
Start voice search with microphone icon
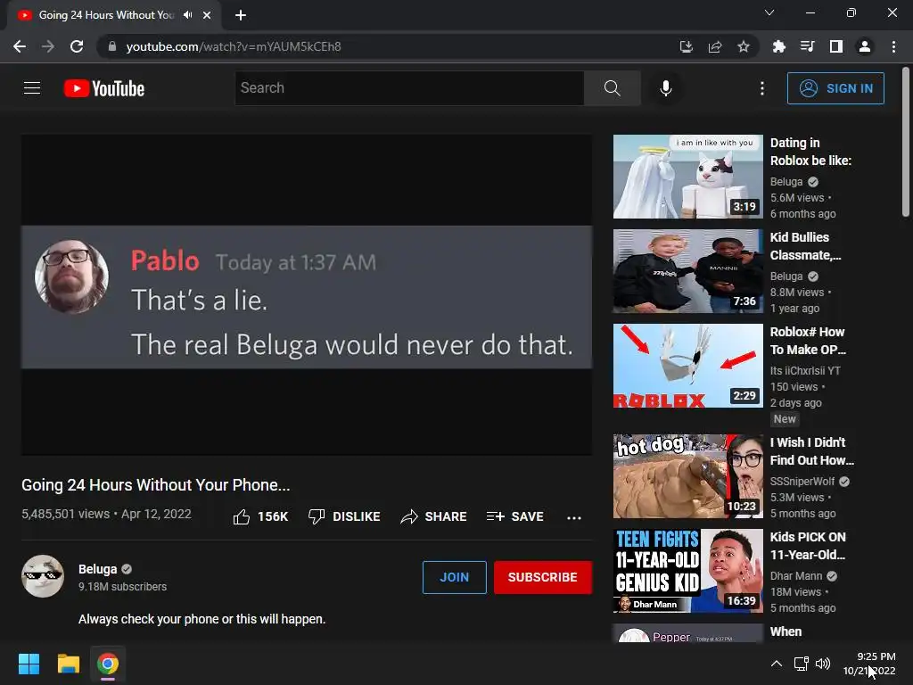coord(665,88)
